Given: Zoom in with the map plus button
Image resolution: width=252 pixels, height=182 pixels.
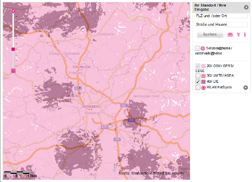Looking at the screenshot, I should (13, 11).
